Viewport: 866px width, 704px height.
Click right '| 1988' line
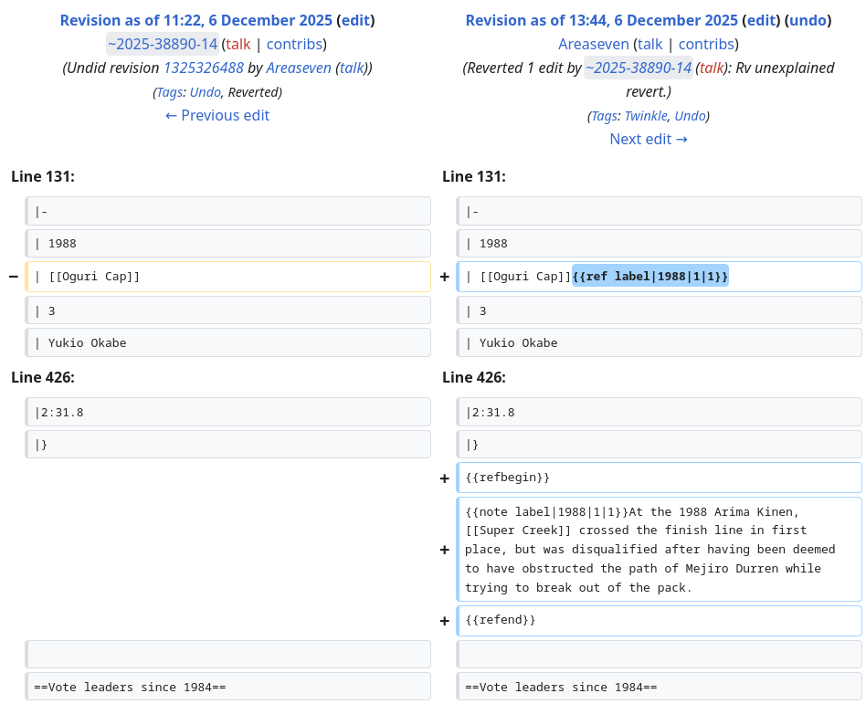click(659, 244)
